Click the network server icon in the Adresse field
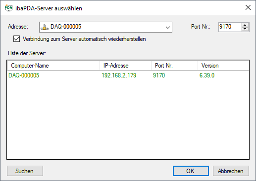256x181 pixels. [45, 27]
